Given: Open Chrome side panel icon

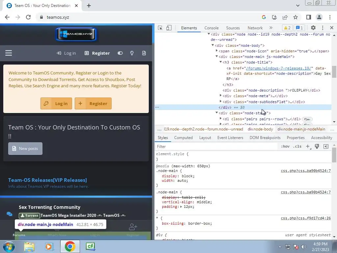Looking at the screenshot, I should coord(309,17).
